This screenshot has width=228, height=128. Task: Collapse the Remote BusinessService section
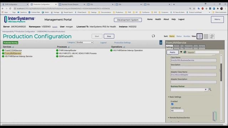(x=179, y=118)
